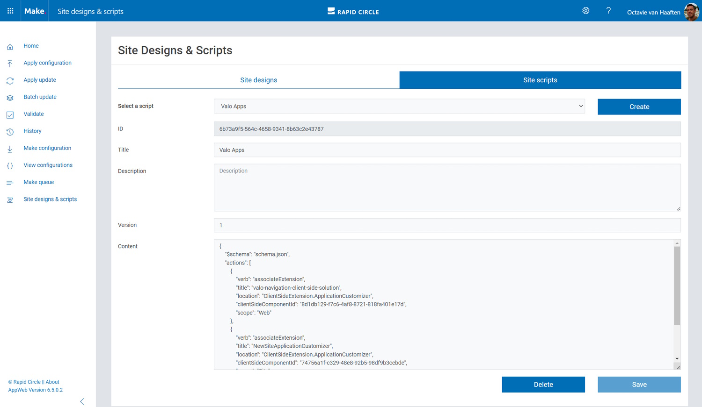The image size is (702, 407).
Task: Click the Content box vertical scrollbar
Action: 677,286
